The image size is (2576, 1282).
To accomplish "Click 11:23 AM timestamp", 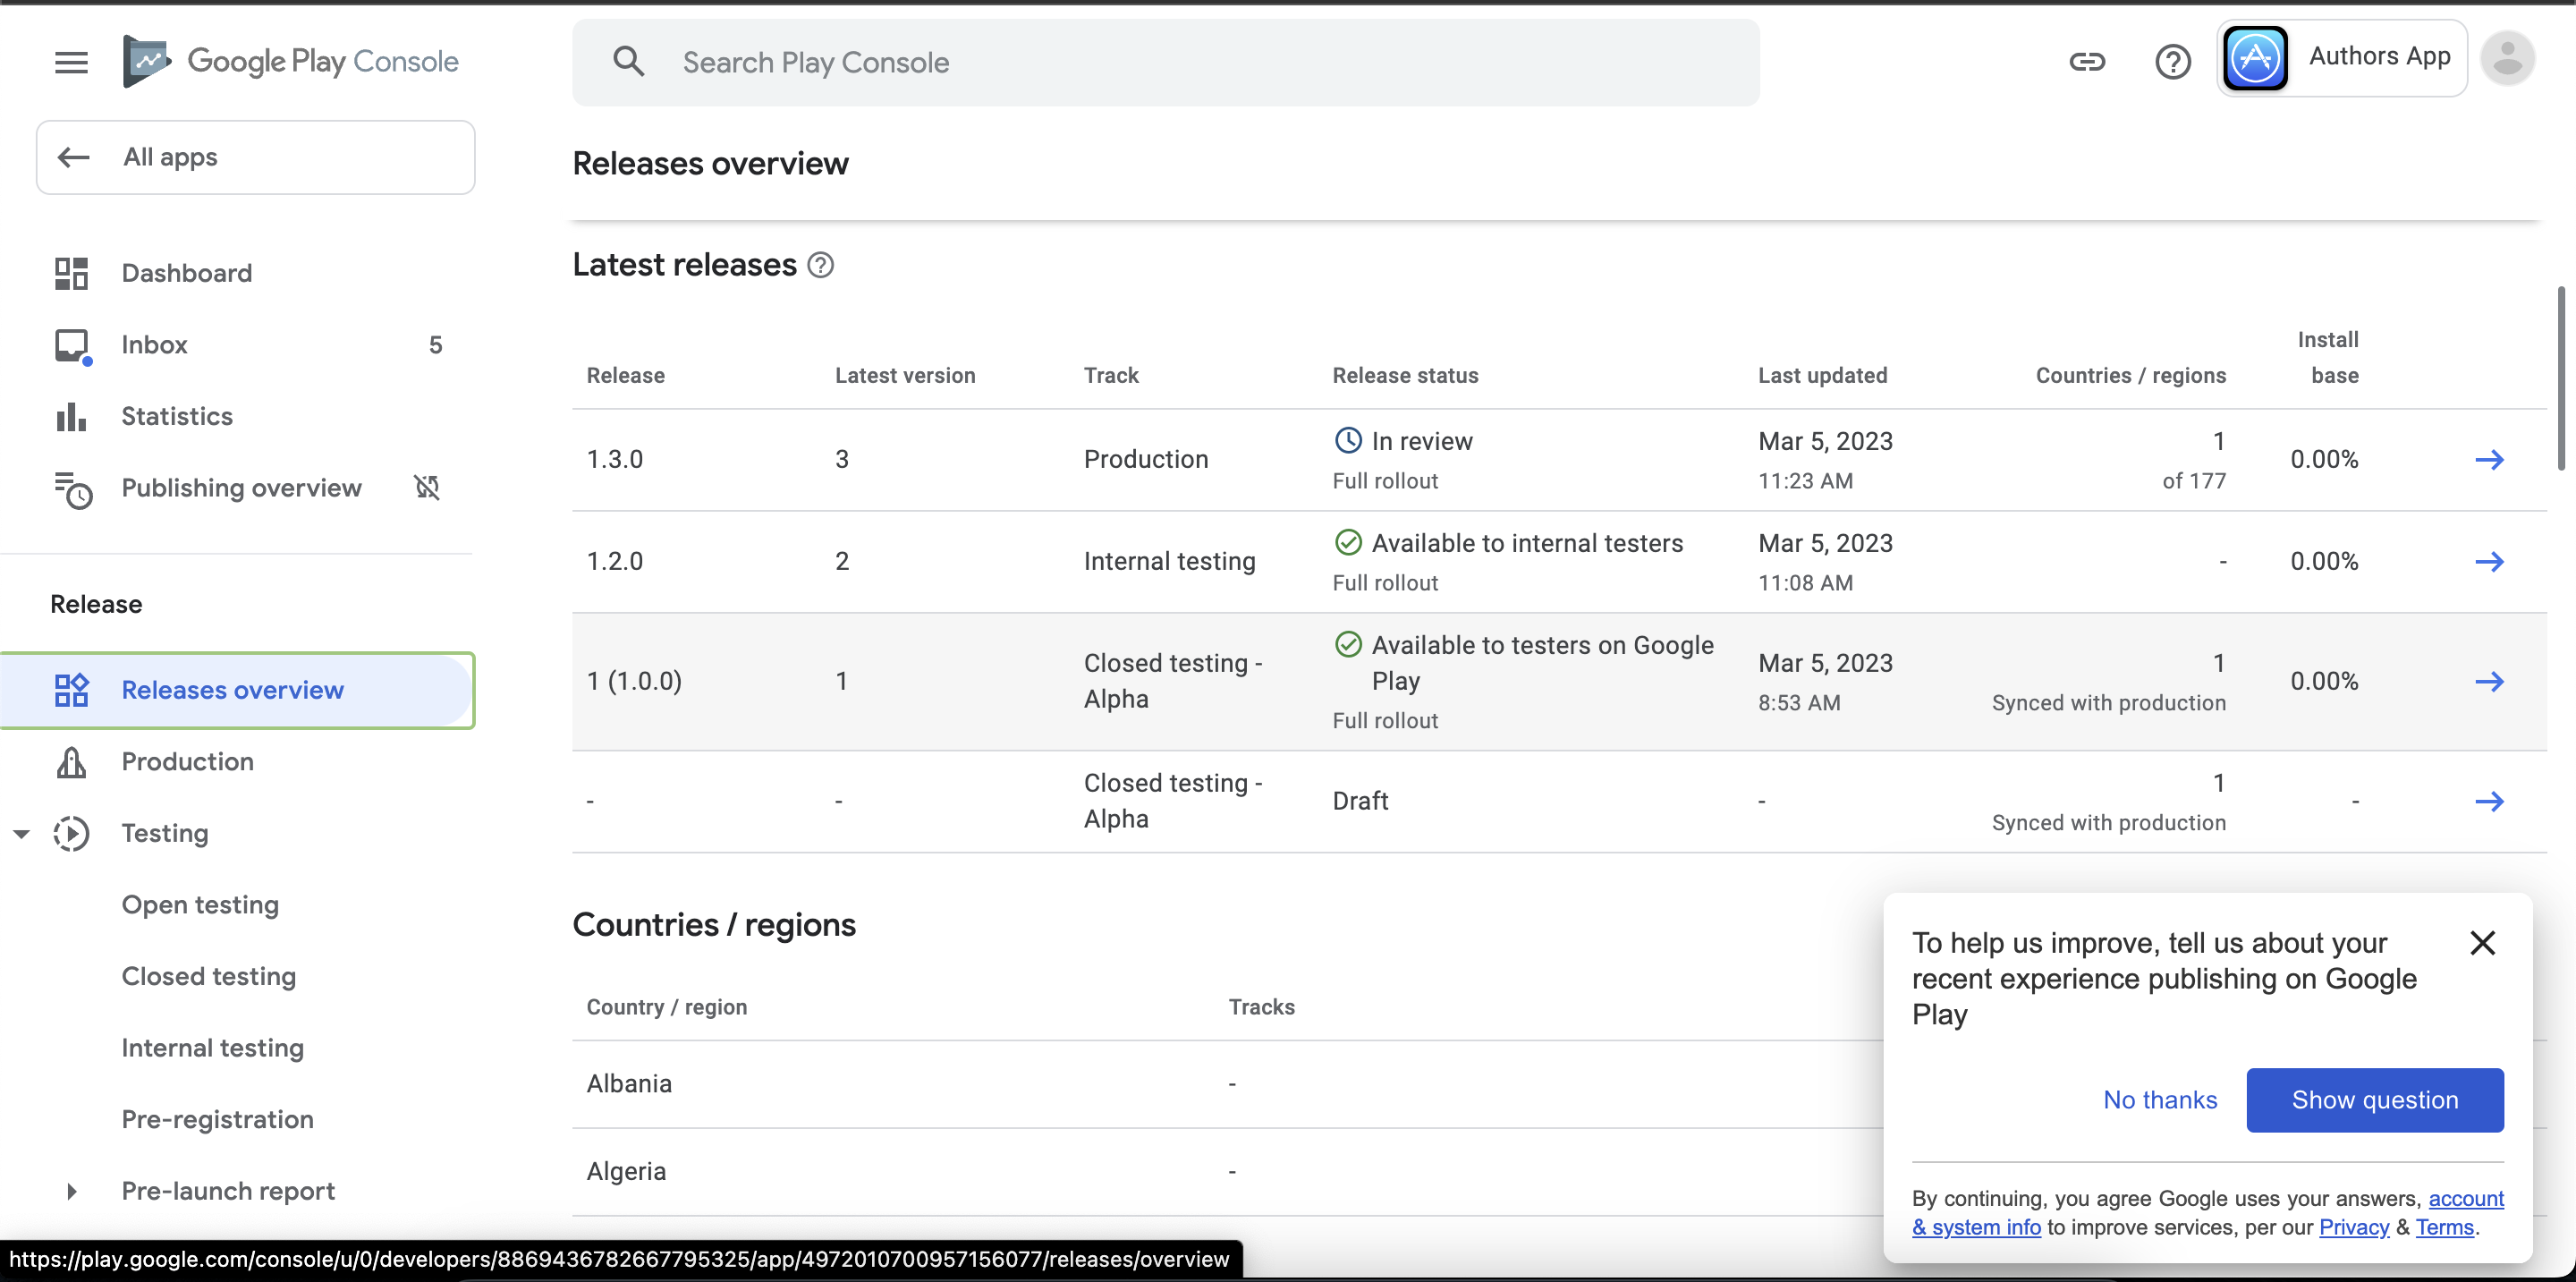I will tap(1805, 481).
